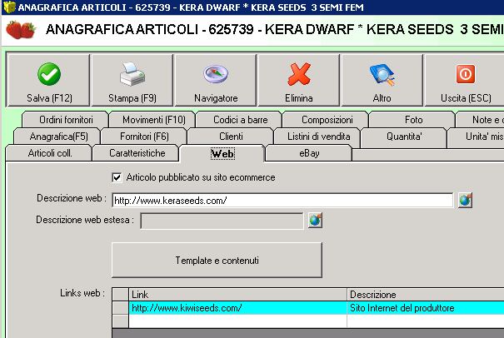Image resolution: width=504 pixels, height=338 pixels.
Task: Click the globe icon next to Descrizione web estesa
Action: pos(315,221)
